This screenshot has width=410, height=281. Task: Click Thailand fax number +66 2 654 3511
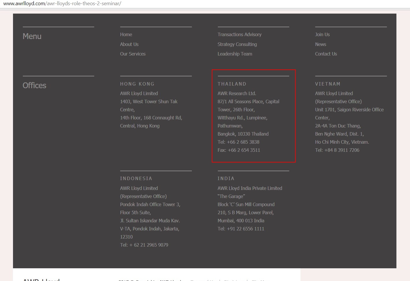pyautogui.click(x=244, y=150)
